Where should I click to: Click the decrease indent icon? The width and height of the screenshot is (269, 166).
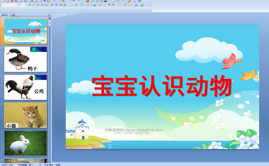tap(109, 5)
